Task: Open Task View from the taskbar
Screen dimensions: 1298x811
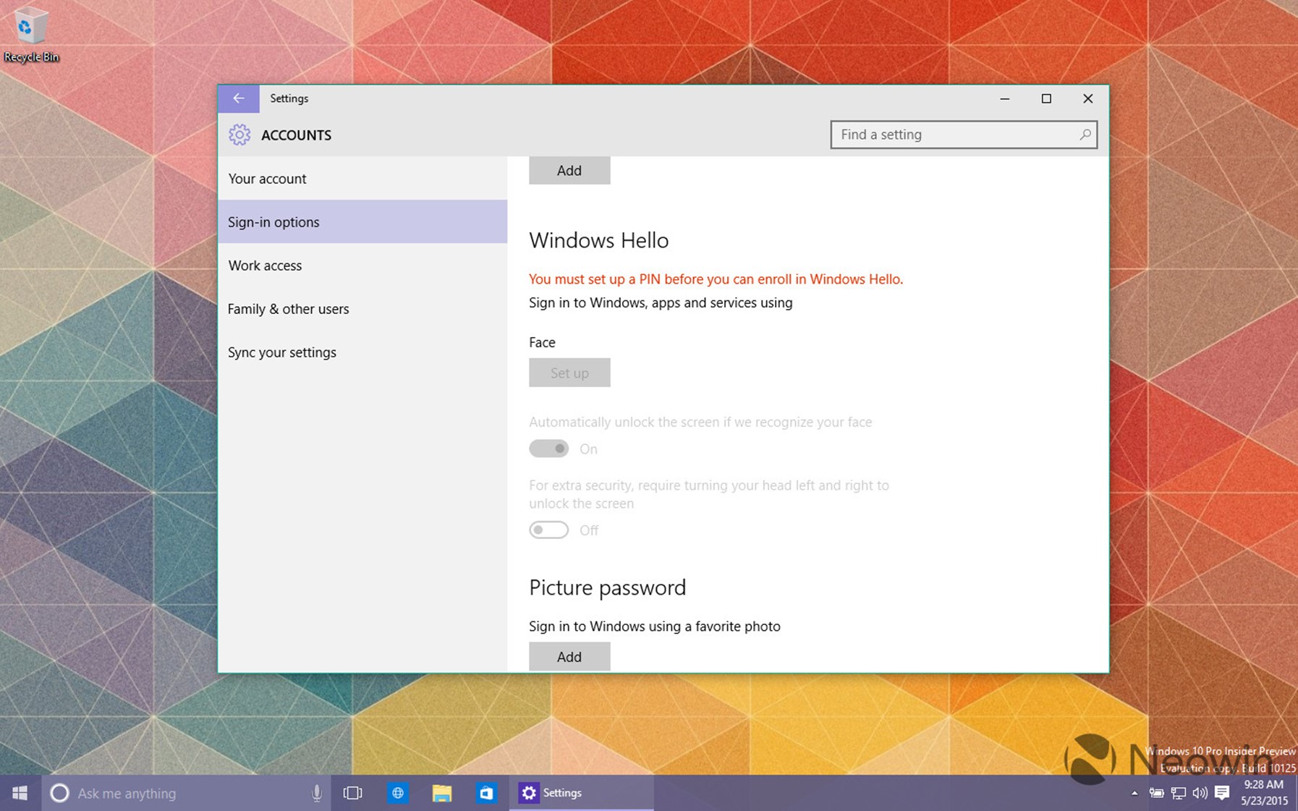Action: point(352,793)
